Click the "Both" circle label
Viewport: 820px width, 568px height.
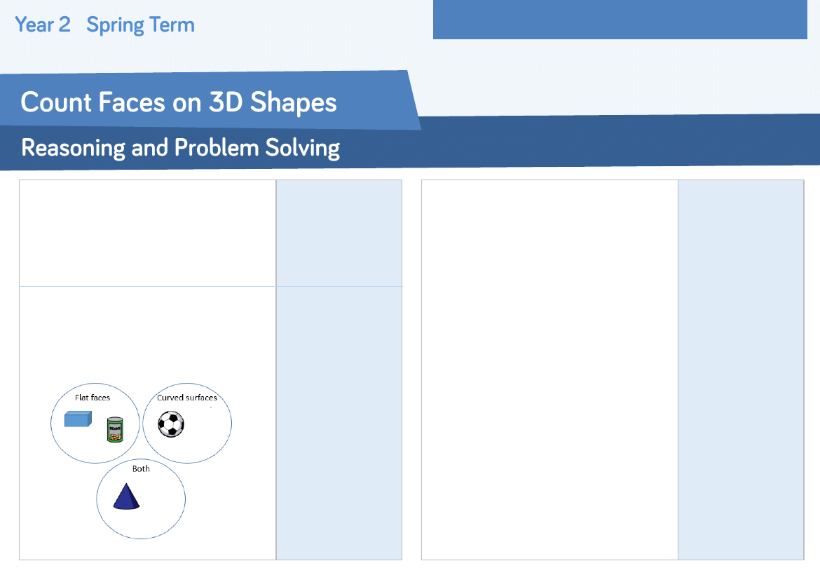click(141, 468)
